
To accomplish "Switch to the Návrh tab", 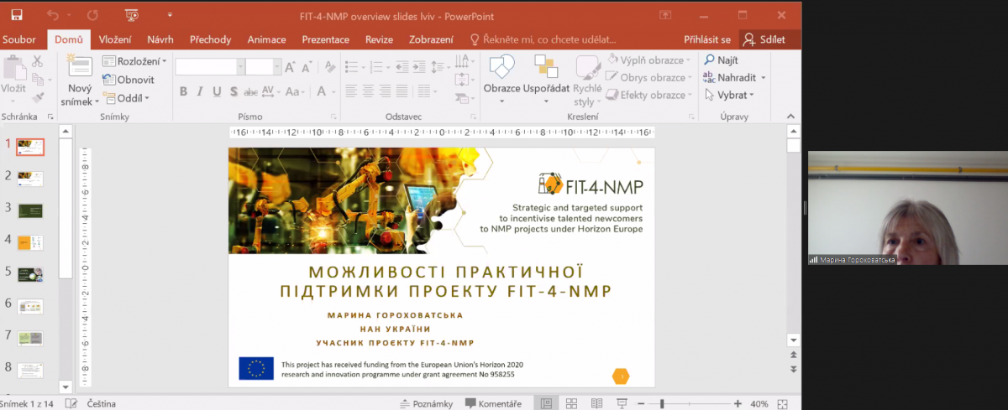I will (160, 39).
